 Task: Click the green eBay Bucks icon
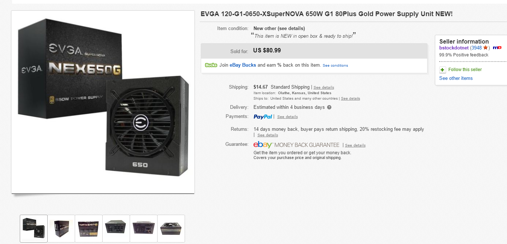[211, 65]
